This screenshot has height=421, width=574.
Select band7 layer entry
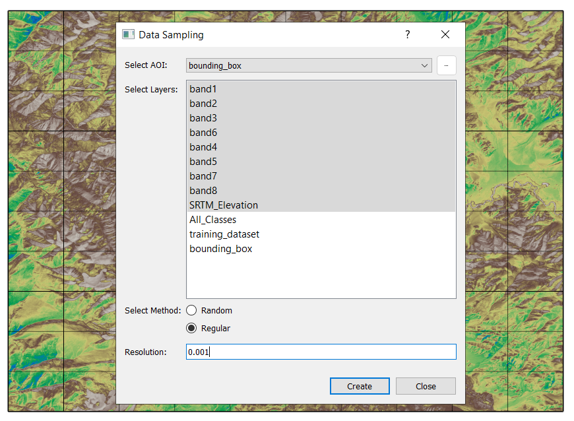[203, 176]
